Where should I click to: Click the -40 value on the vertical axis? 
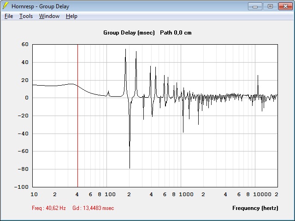pos(23,134)
